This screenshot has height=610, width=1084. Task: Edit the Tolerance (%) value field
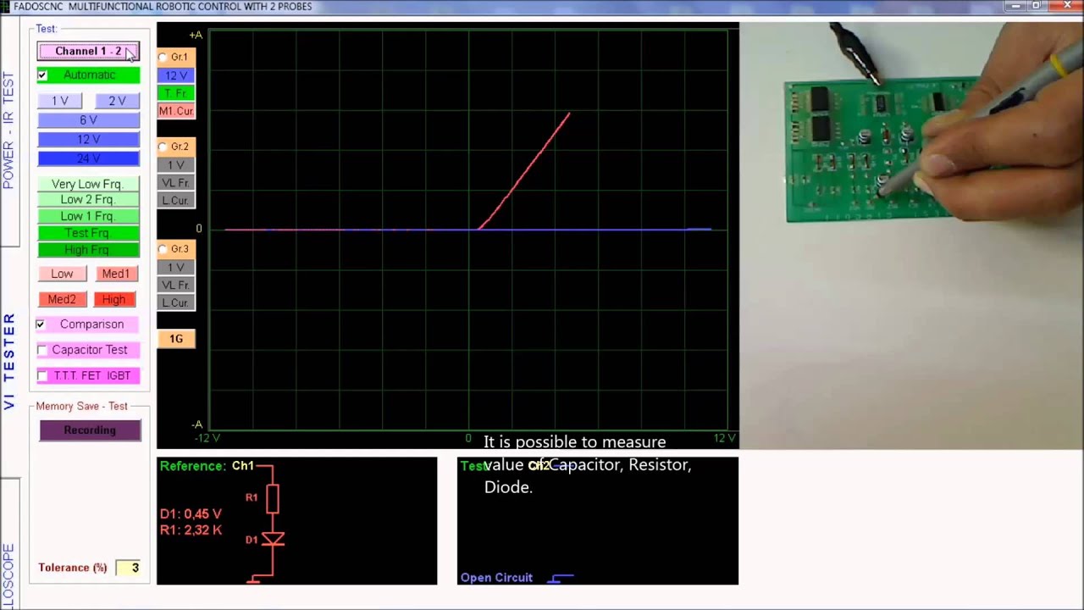130,568
